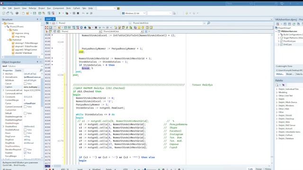303x170 pixels.
Task: Click the highlighted end keyword on line 4143
Action: (x=81, y=52)
